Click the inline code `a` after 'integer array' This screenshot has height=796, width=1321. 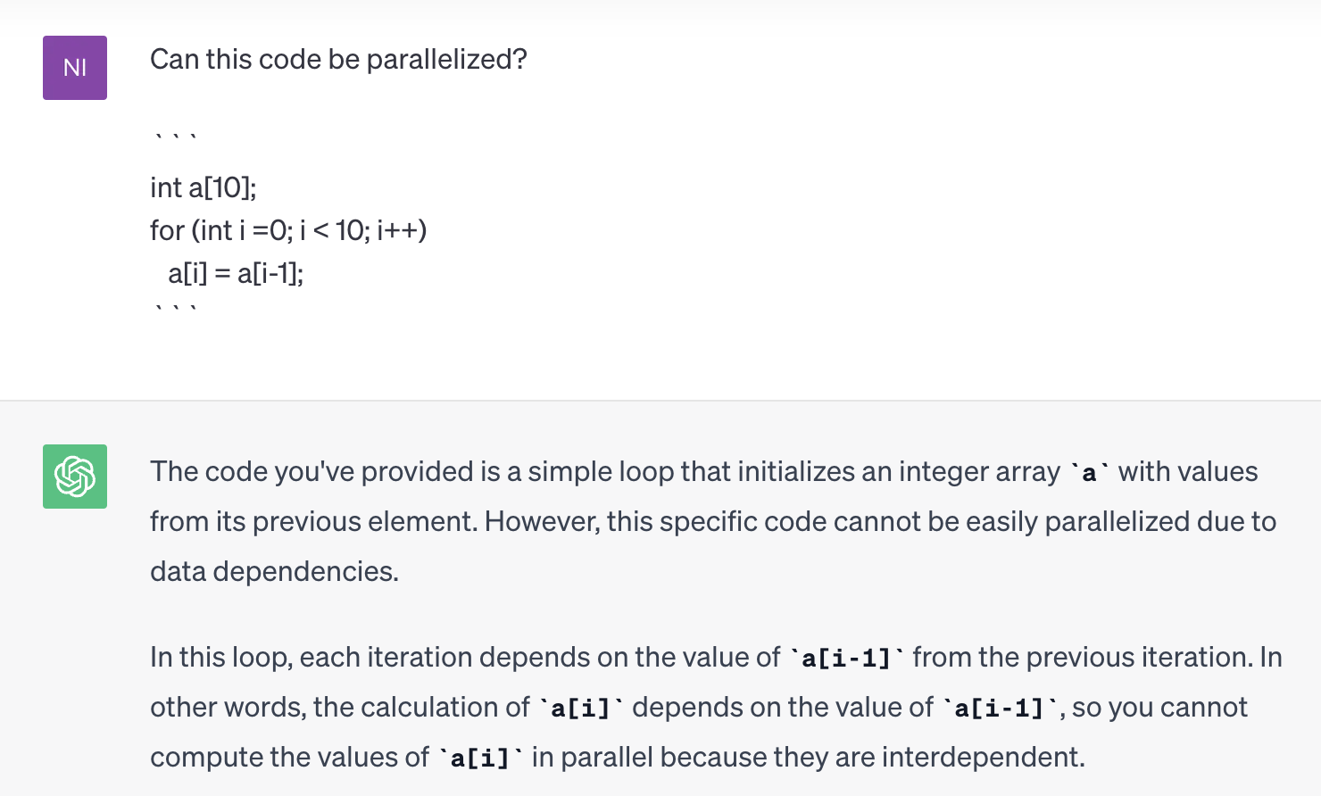pos(1089,473)
